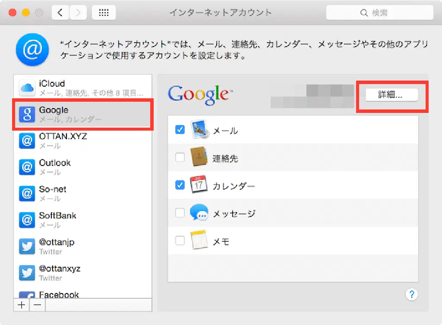Enable the 連絡先 checkbox
The image size is (442, 325).
tap(180, 158)
